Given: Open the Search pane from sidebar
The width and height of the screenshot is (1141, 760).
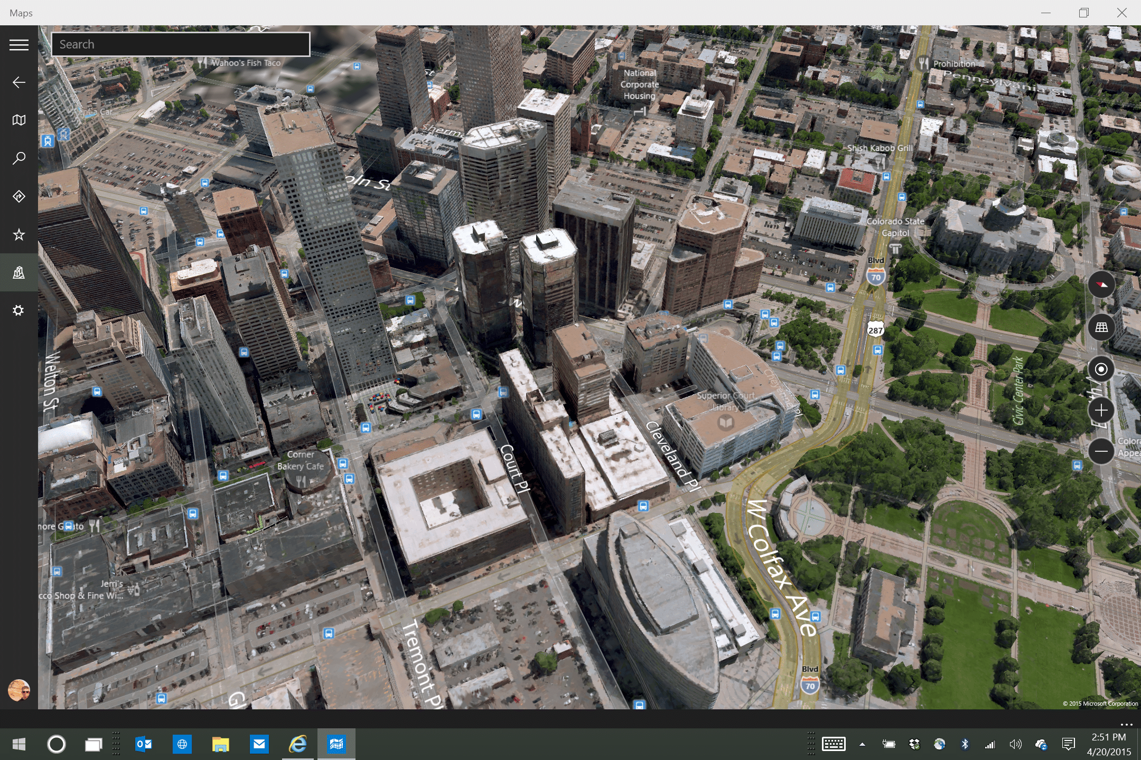Looking at the screenshot, I should (x=19, y=158).
